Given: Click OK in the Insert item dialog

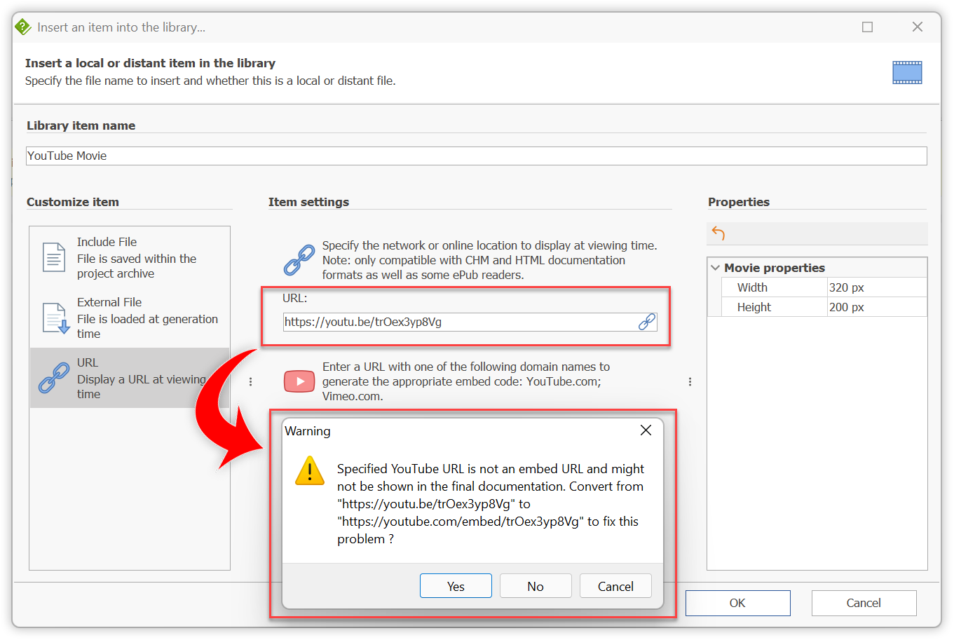Looking at the screenshot, I should 737,603.
